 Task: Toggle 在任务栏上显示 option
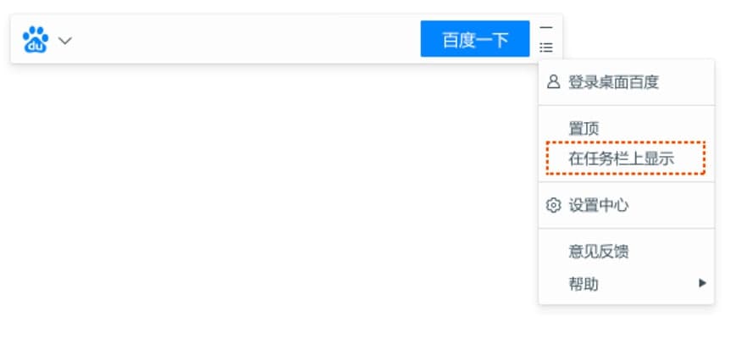coord(621,158)
